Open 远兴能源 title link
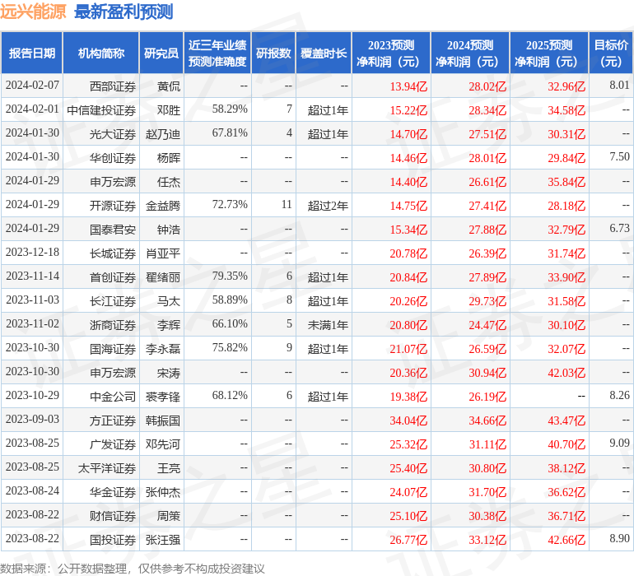634x576 pixels. (33, 12)
